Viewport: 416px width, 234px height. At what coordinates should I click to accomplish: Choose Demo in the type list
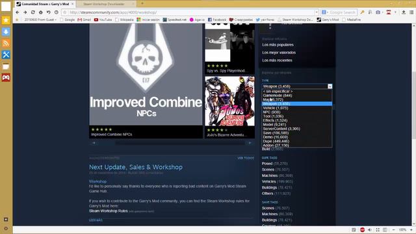point(296,137)
